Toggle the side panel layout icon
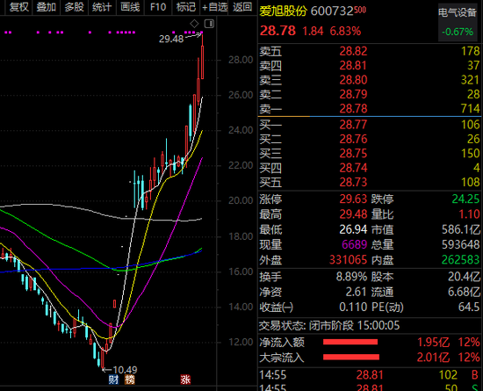Image resolution: width=483 pixels, height=391 pixels. click(x=210, y=24)
